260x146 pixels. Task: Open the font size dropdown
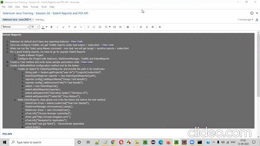[x=35, y=27]
